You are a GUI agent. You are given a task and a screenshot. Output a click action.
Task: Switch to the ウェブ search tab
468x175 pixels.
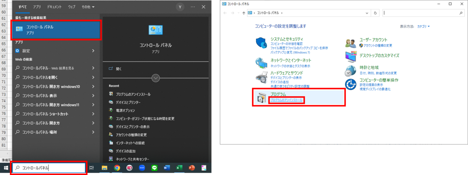click(x=72, y=7)
